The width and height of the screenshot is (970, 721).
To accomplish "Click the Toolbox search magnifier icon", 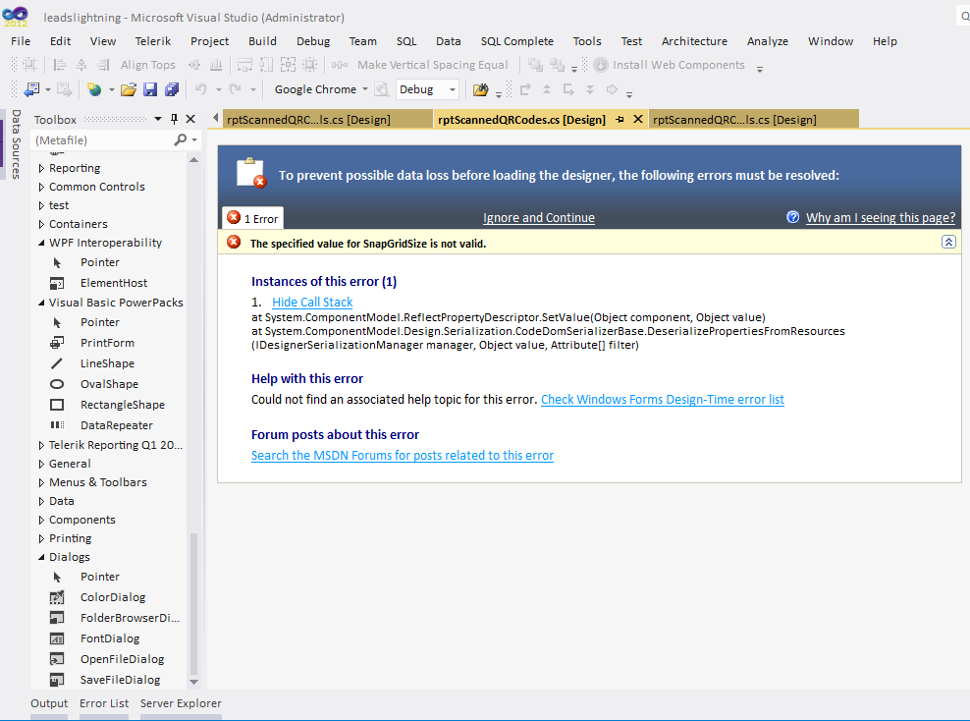I will pos(180,139).
